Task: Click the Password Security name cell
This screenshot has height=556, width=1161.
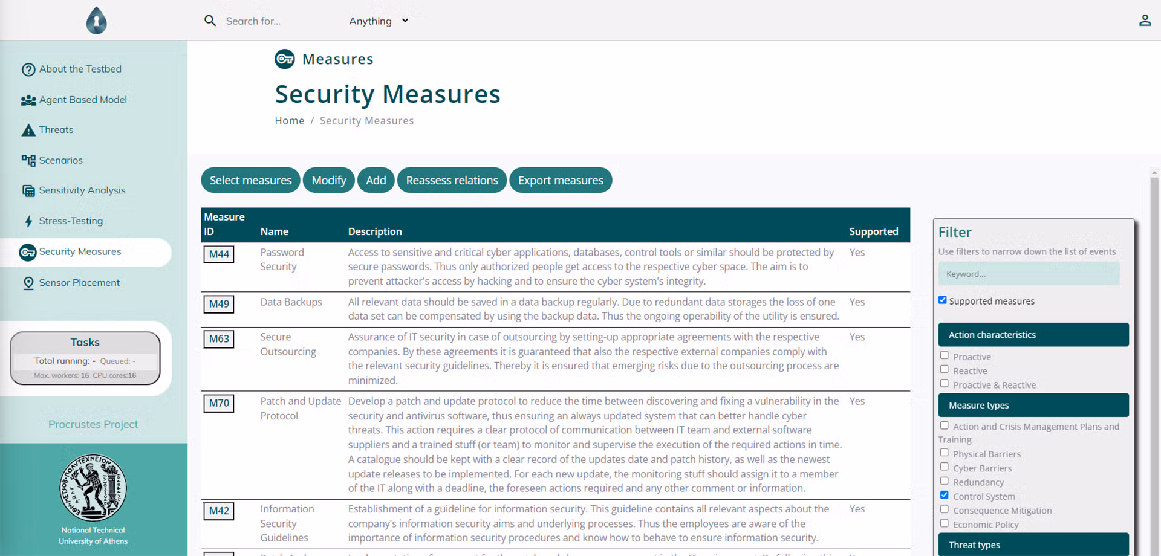Action: point(282,259)
